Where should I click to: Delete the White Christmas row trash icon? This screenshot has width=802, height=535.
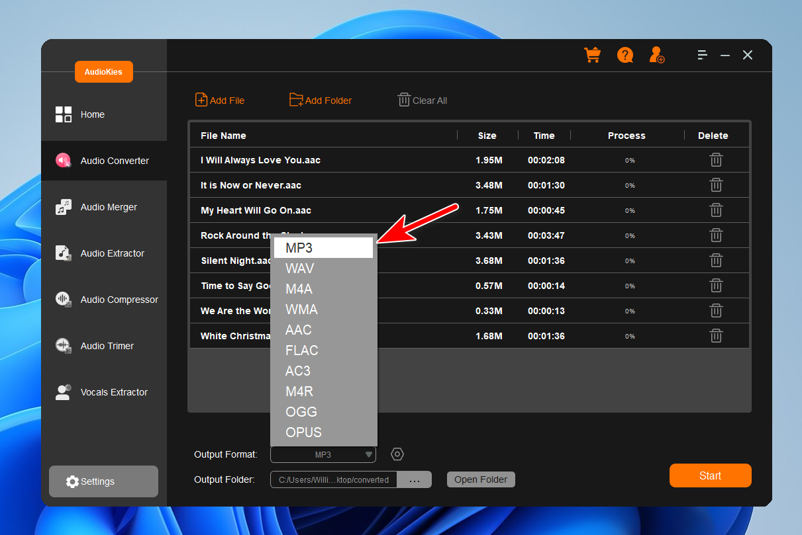coord(716,336)
